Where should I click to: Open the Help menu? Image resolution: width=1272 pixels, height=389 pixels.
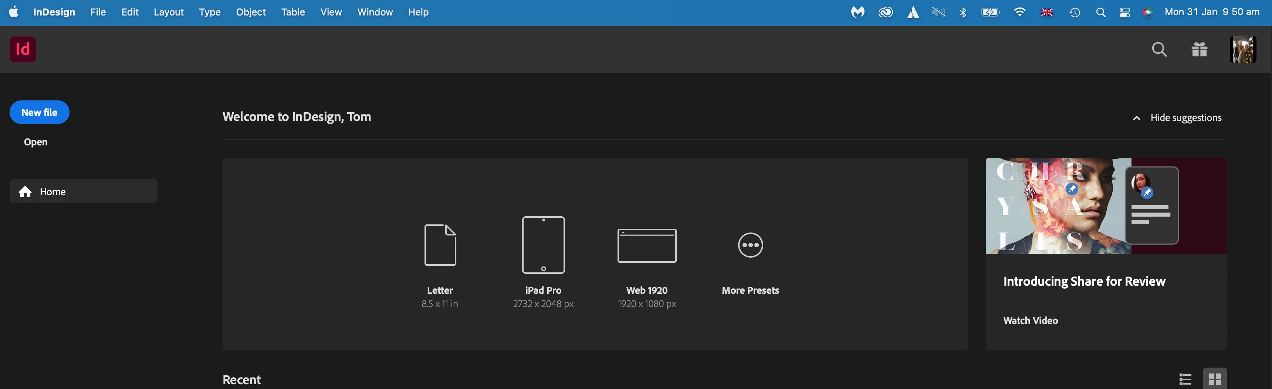pos(418,12)
